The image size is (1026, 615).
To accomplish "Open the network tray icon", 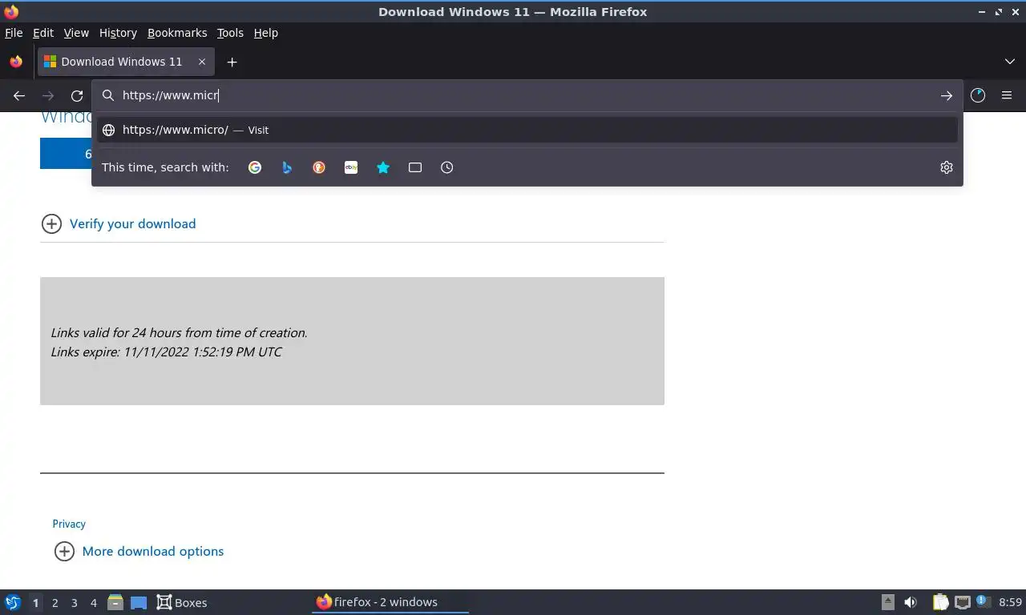I will (x=962, y=602).
